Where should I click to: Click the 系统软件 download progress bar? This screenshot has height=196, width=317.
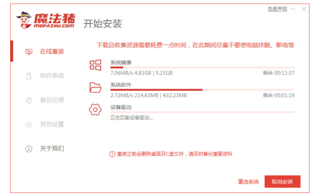click(202, 90)
